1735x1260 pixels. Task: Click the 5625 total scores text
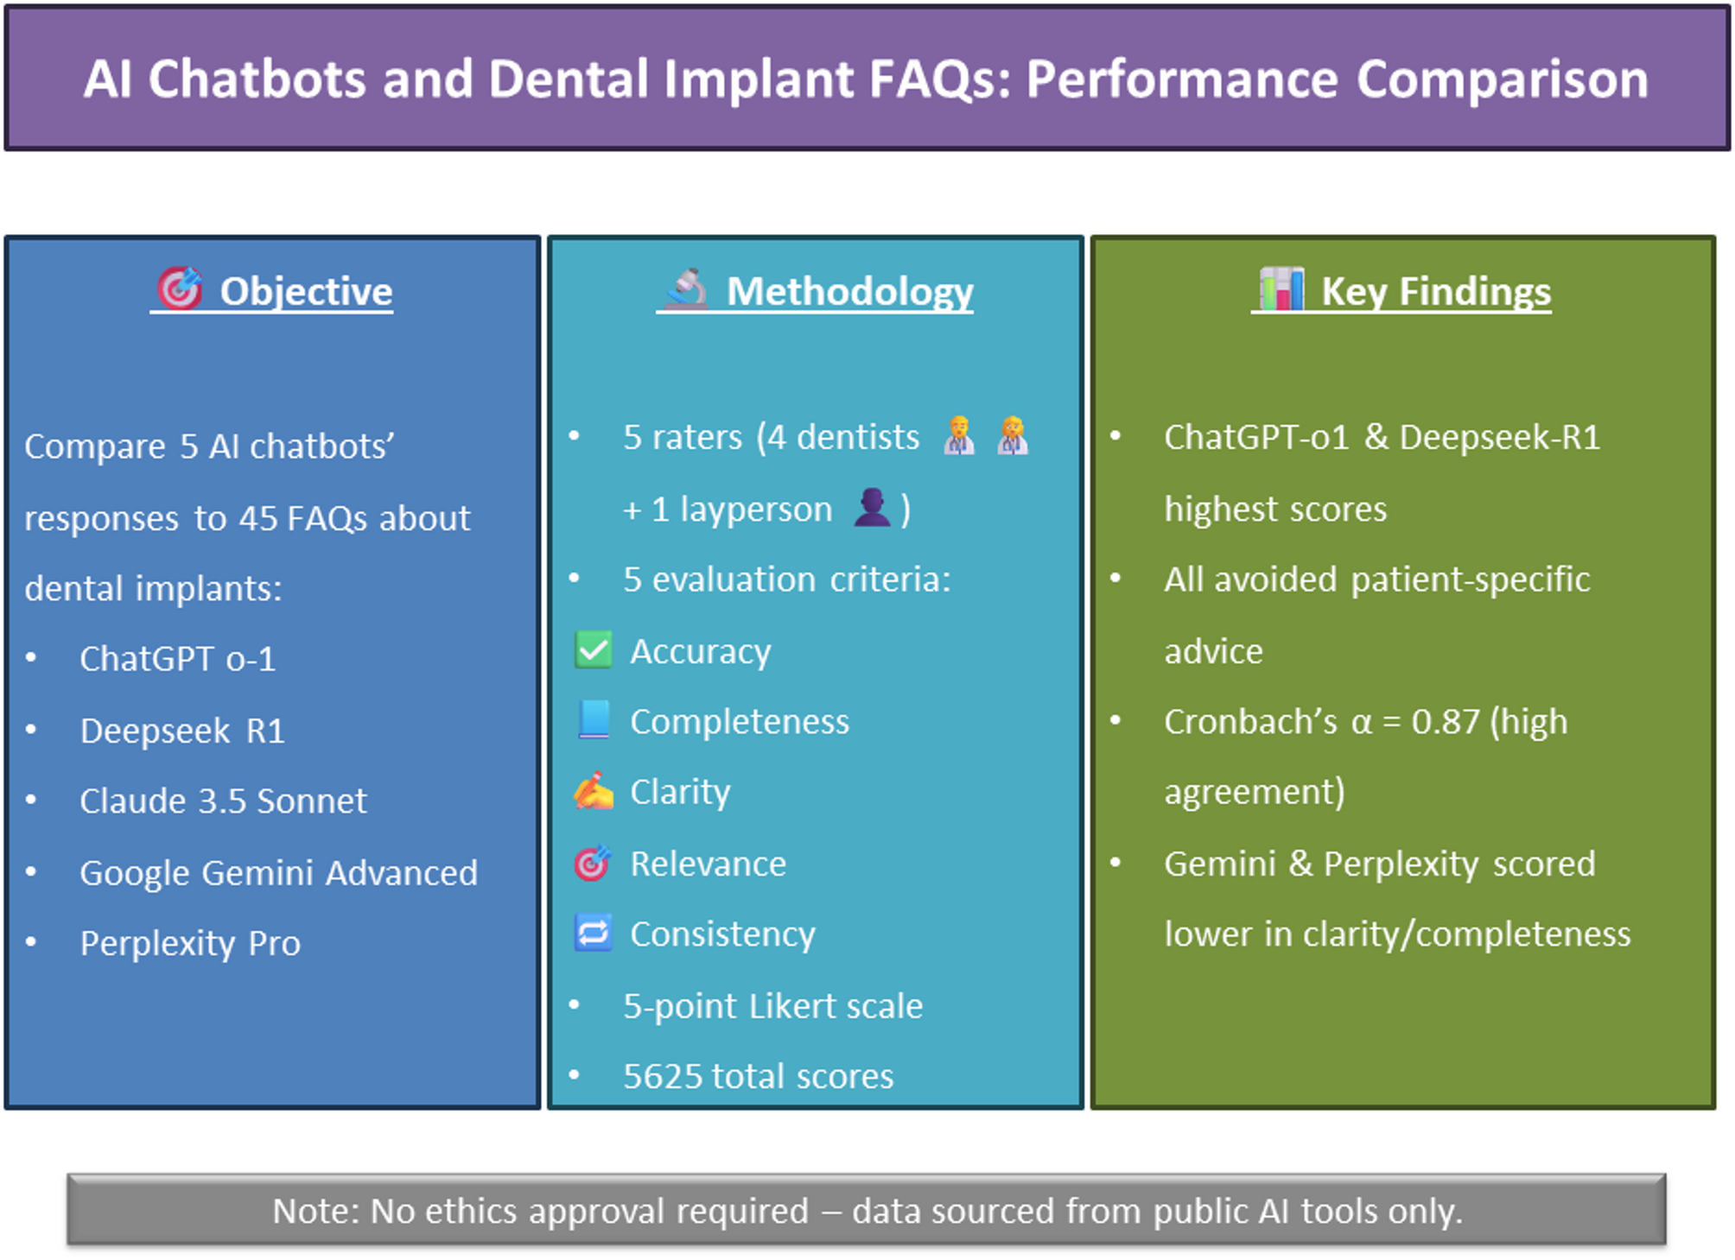[758, 1076]
